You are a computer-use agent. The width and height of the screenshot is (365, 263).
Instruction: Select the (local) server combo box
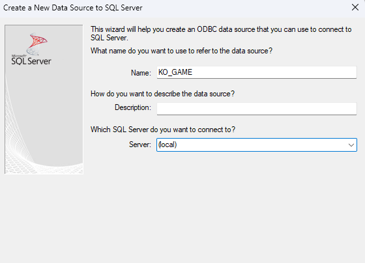(x=257, y=145)
